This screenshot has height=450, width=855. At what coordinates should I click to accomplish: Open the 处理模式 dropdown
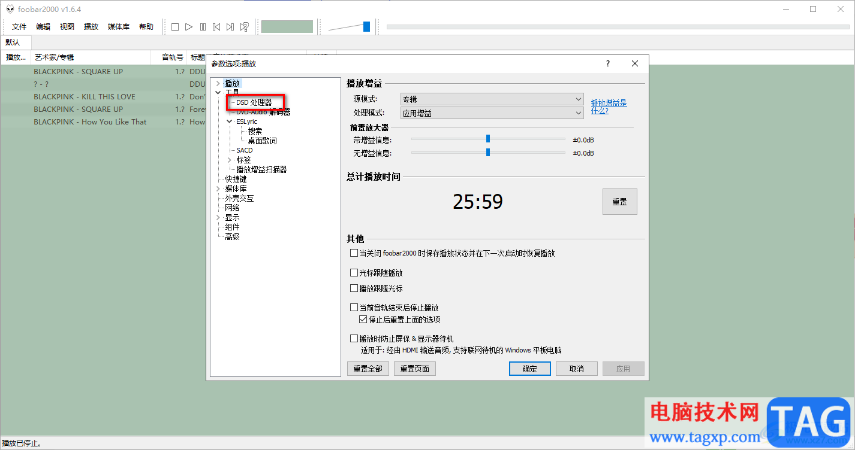(492, 113)
